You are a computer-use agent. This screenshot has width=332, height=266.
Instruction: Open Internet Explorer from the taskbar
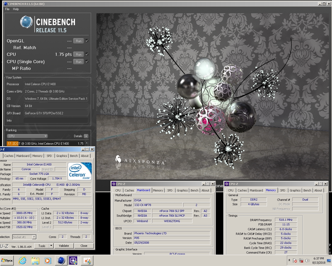pyautogui.click(x=23, y=261)
